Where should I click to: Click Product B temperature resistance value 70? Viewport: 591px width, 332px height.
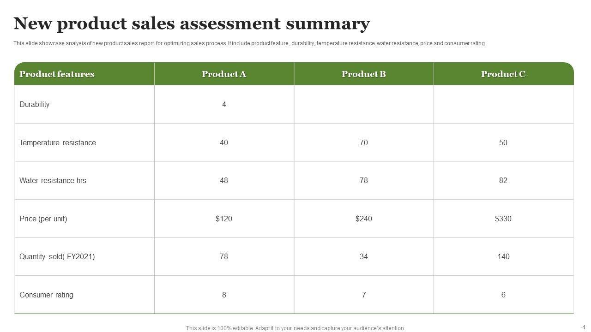point(364,143)
